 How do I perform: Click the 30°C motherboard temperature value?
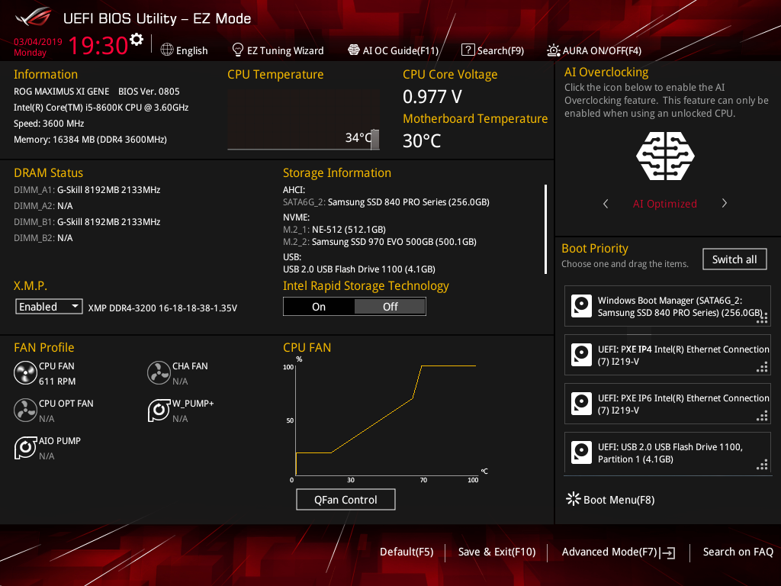pyautogui.click(x=422, y=141)
